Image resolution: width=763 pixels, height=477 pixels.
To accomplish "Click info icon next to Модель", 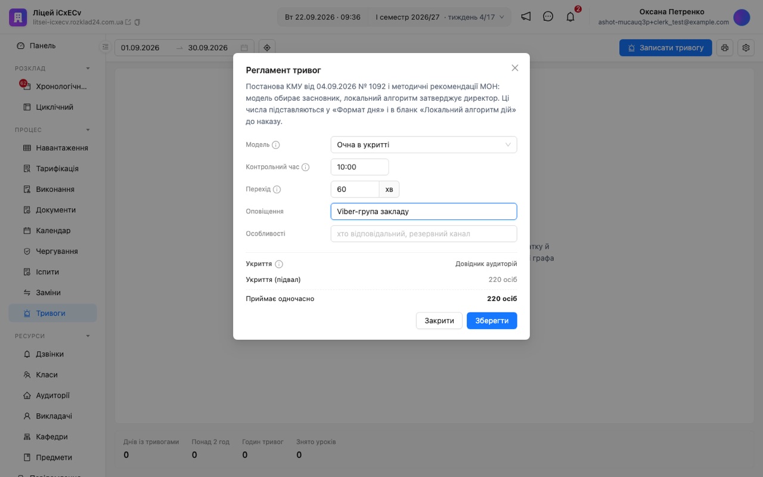I will coord(276,145).
